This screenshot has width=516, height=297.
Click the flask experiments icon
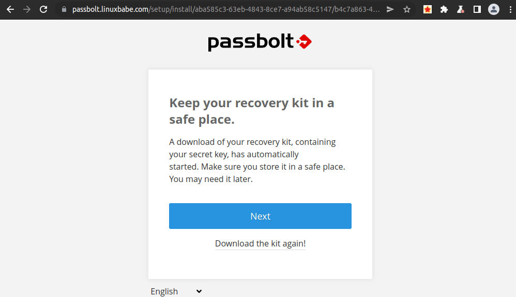[460, 9]
